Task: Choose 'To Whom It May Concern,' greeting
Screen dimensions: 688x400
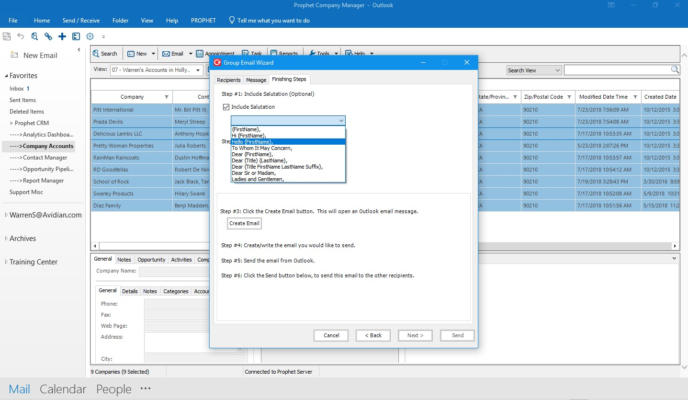Action: (x=262, y=148)
